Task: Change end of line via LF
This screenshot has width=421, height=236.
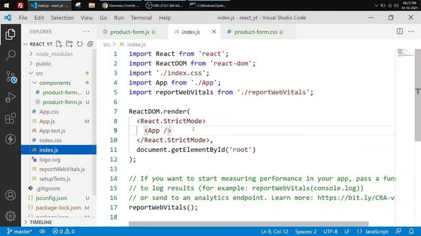Action: point(347,231)
